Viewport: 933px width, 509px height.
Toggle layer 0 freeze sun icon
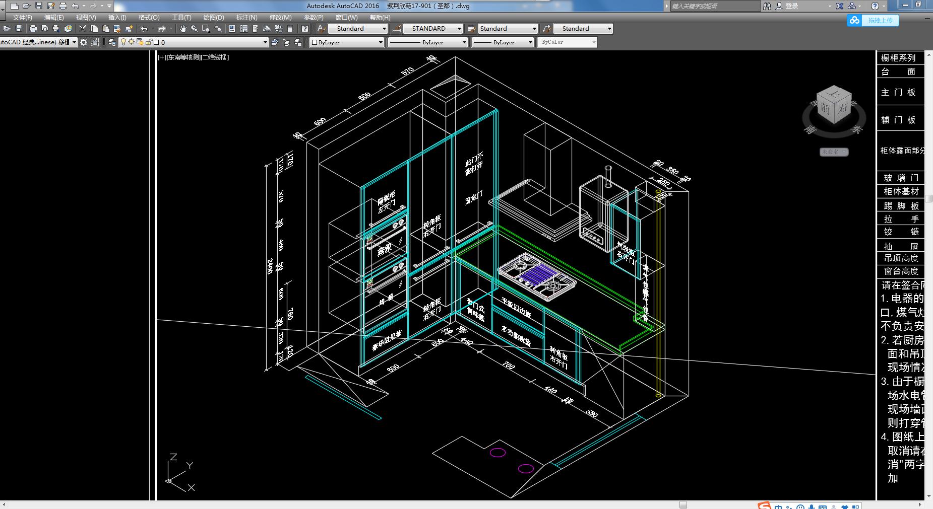(131, 42)
